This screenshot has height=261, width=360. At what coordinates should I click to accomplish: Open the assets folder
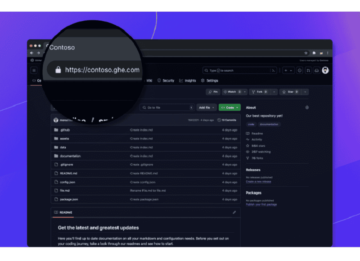(64, 139)
